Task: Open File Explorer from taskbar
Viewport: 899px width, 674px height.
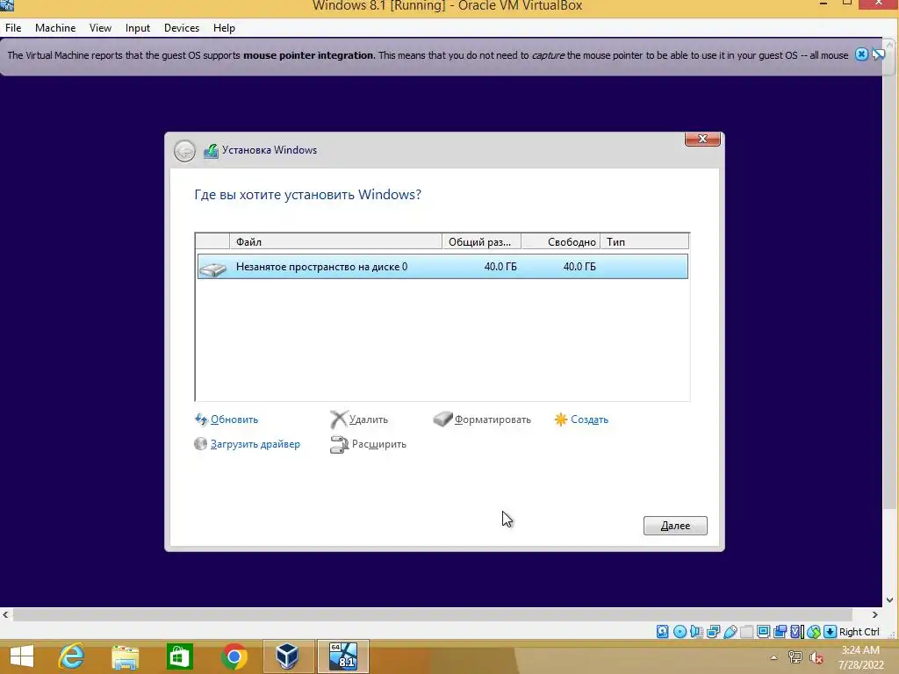Action: (125, 656)
